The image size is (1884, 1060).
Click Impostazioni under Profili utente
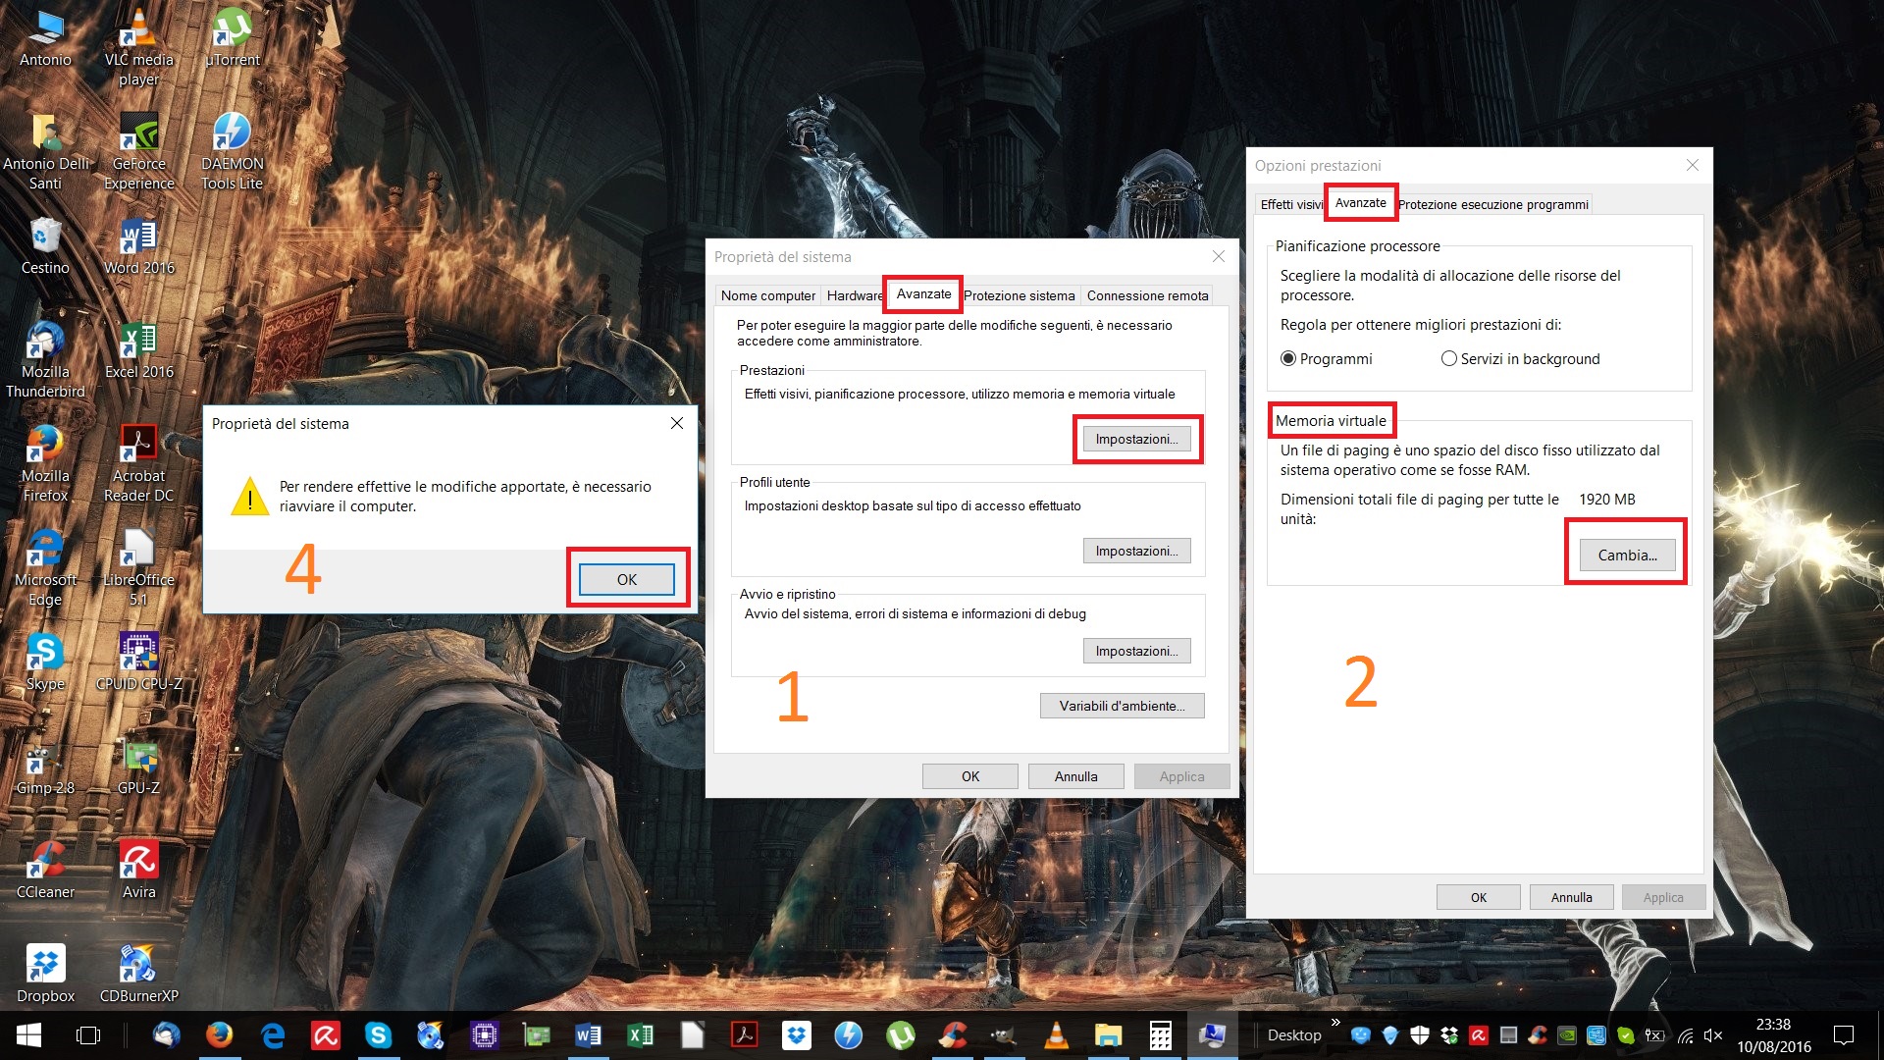pyautogui.click(x=1136, y=551)
